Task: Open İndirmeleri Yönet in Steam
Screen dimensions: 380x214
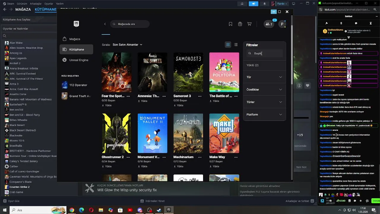Action: (x=153, y=201)
